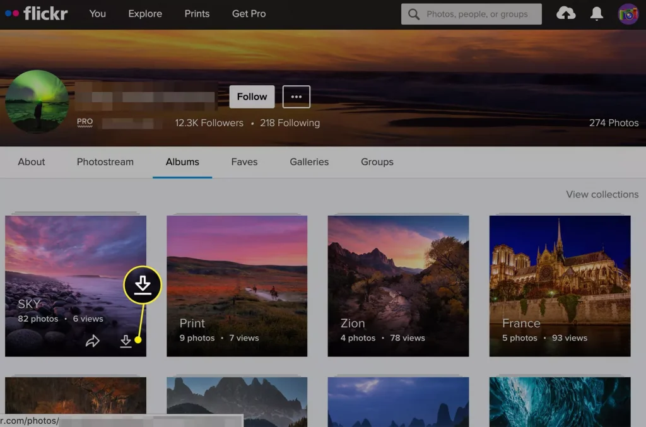Switch to the Photostream tab
Viewport: 646px width, 427px height.
pos(105,161)
